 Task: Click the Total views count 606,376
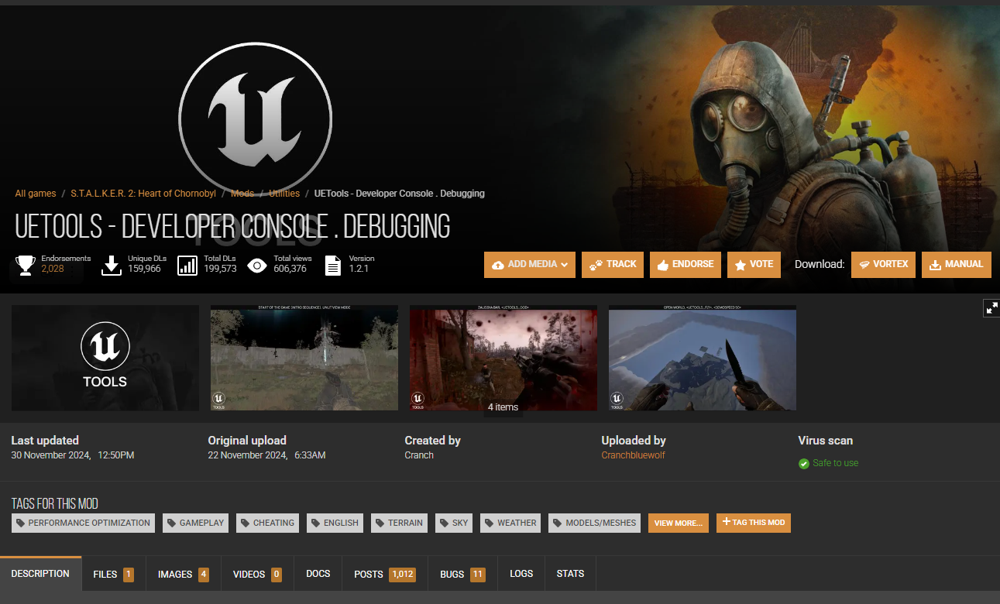click(x=290, y=269)
